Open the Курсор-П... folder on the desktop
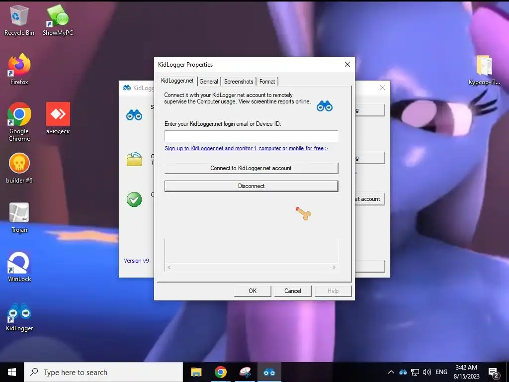The height and width of the screenshot is (382, 509). (x=484, y=70)
